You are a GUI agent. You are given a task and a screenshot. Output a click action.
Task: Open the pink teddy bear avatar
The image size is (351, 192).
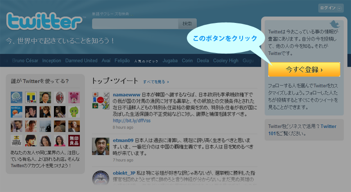pos(74,97)
